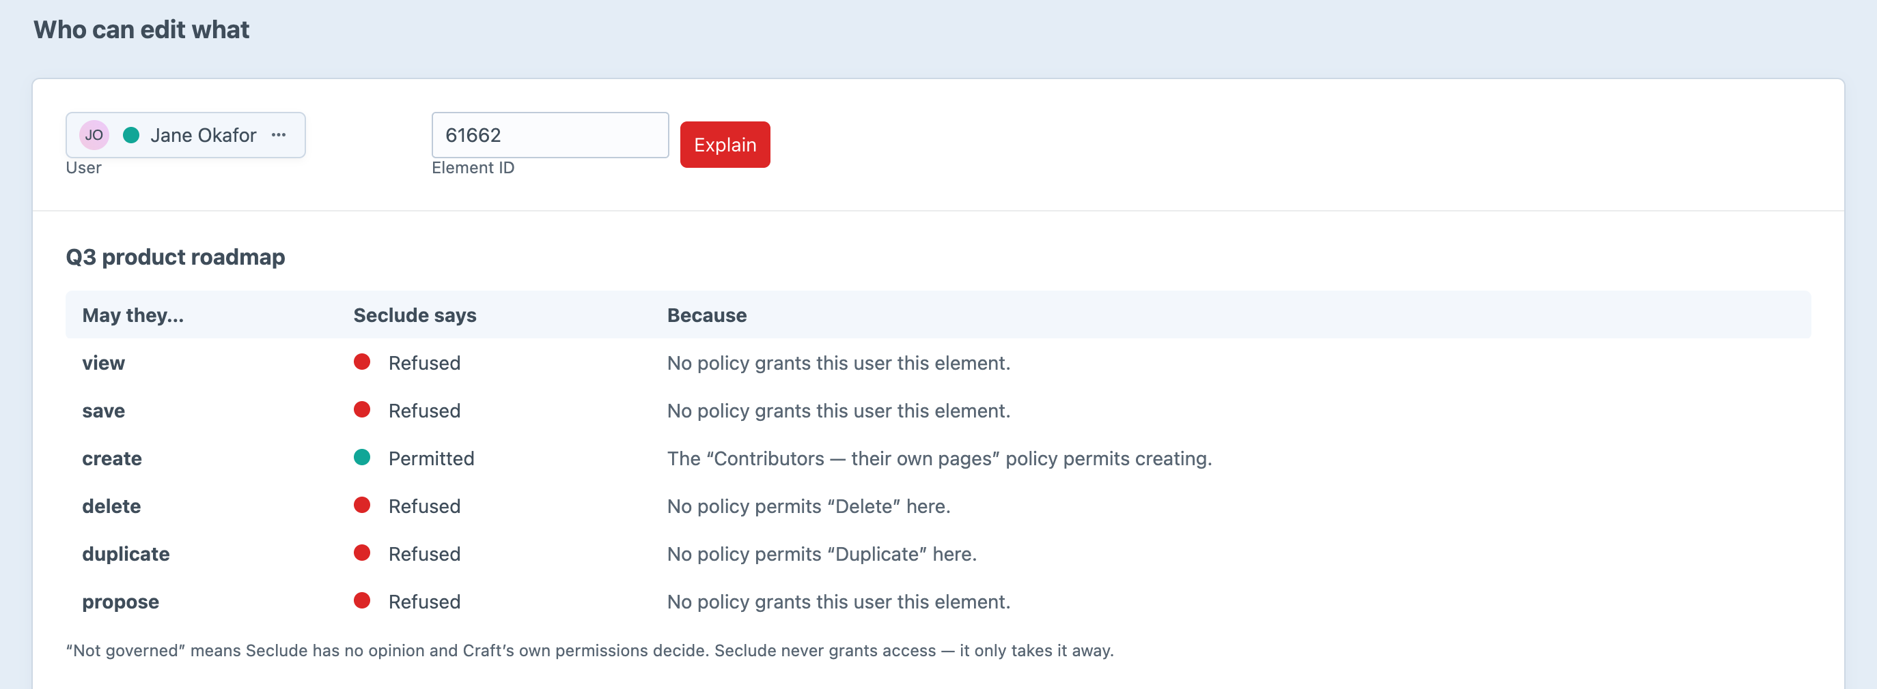Click the JO user avatar
The width and height of the screenshot is (1877, 689).
click(x=94, y=134)
